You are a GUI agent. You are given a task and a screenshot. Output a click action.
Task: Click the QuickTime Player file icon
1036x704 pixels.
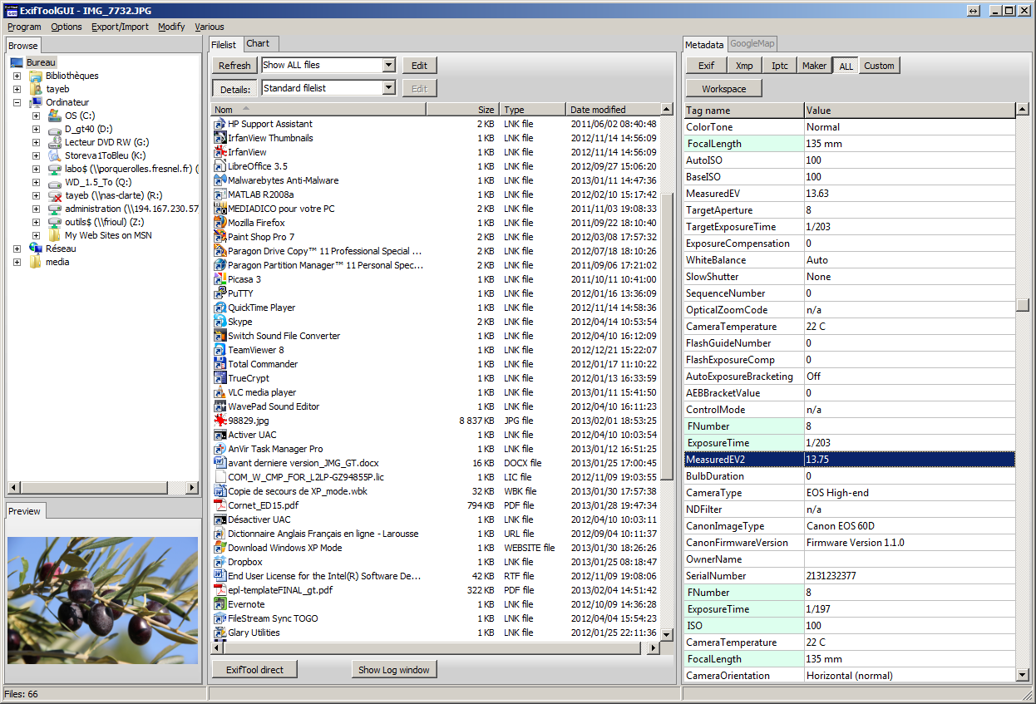click(x=220, y=308)
